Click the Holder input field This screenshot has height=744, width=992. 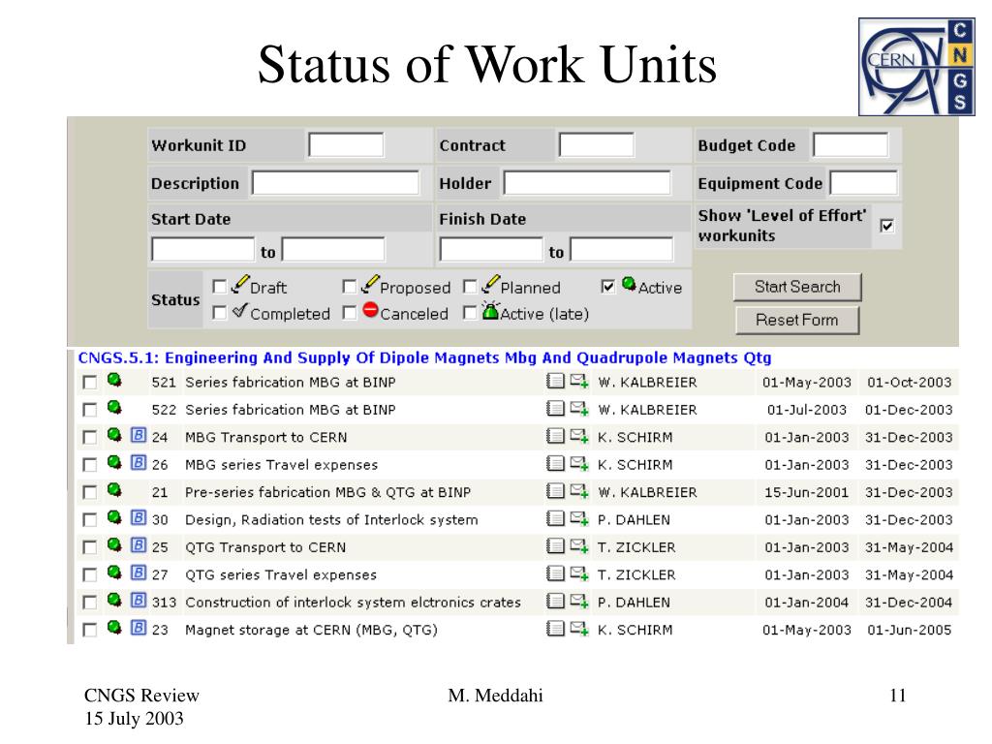(x=587, y=183)
